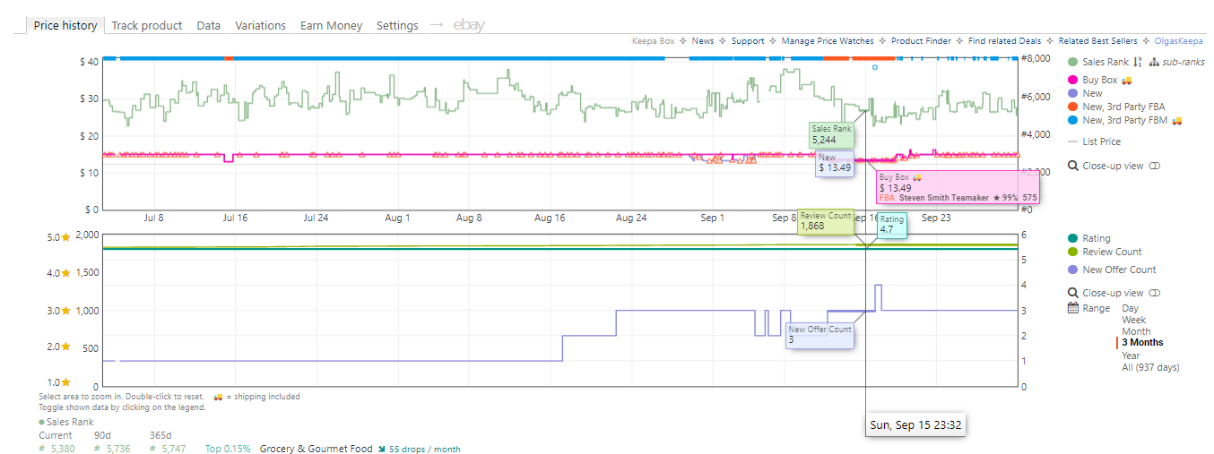
Task: Toggle the Buy Box series visibility
Action: pyautogui.click(x=1092, y=81)
